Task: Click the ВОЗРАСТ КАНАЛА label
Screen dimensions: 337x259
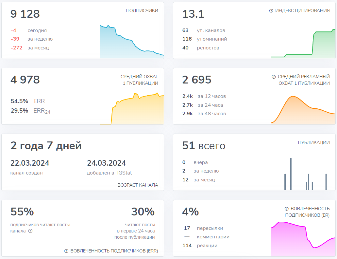Action: click(138, 185)
